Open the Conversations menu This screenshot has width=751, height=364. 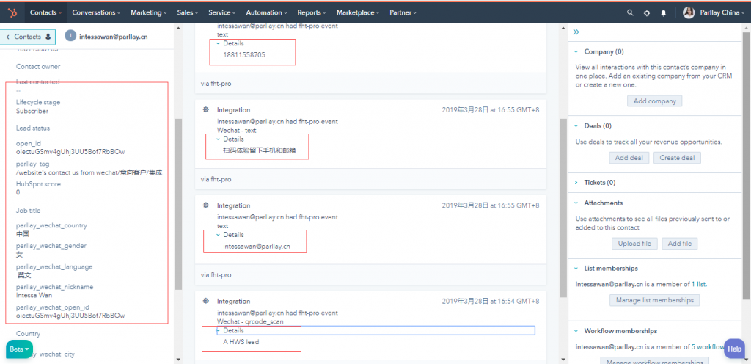click(x=96, y=13)
